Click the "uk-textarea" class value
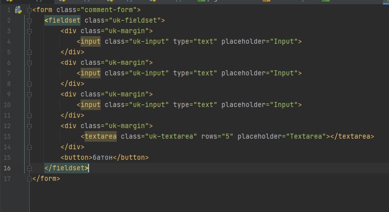This screenshot has height=212, width=389. click(x=171, y=137)
